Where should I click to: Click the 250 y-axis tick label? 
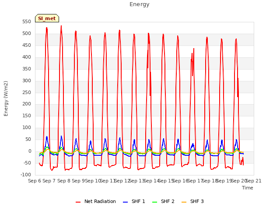pos(27,92)
